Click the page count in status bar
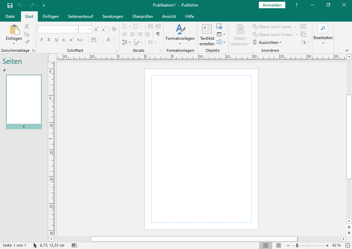 [x=14, y=245]
